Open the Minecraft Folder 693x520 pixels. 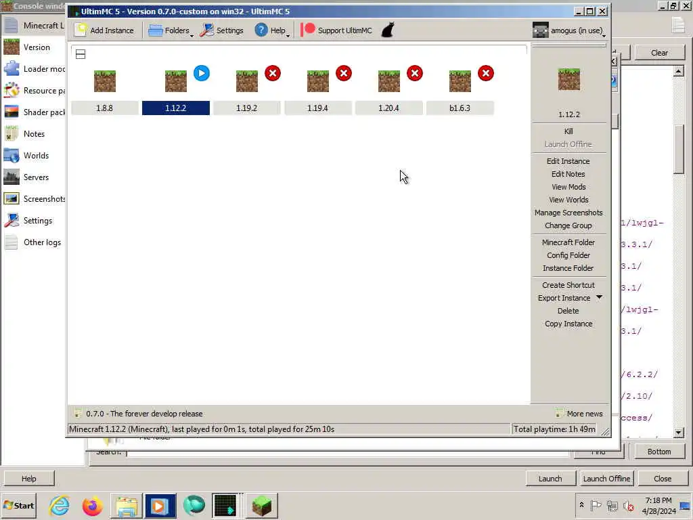(568, 242)
